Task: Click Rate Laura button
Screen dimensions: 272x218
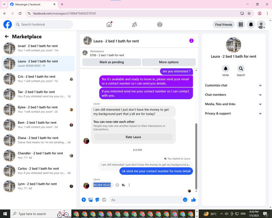Action: (133, 137)
